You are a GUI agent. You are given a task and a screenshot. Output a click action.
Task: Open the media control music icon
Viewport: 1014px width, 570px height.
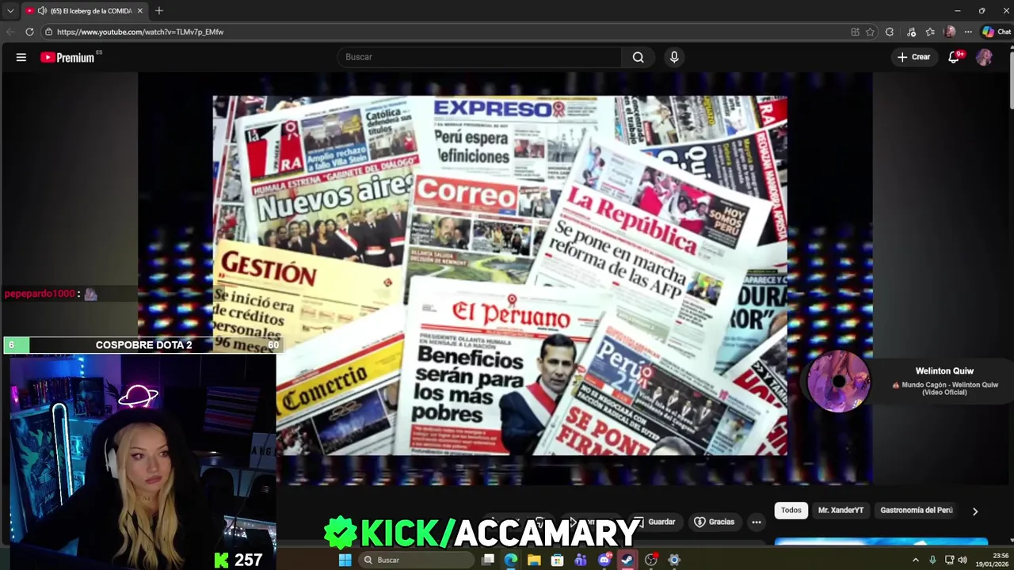click(x=911, y=32)
